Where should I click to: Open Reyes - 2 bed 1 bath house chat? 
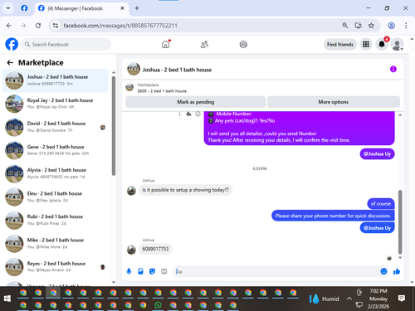(x=56, y=267)
